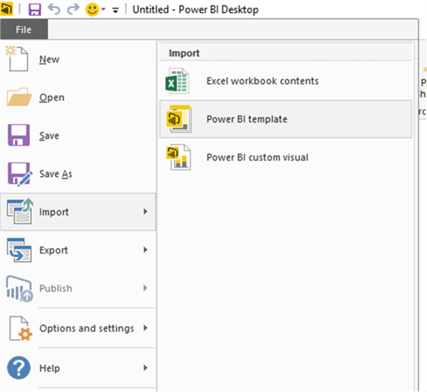The width and height of the screenshot is (427, 392).
Task: Click the Open folder icon
Action: tap(19, 97)
